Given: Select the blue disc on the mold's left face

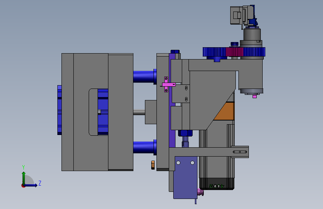Looking at the screenshot, I should click(60, 110).
